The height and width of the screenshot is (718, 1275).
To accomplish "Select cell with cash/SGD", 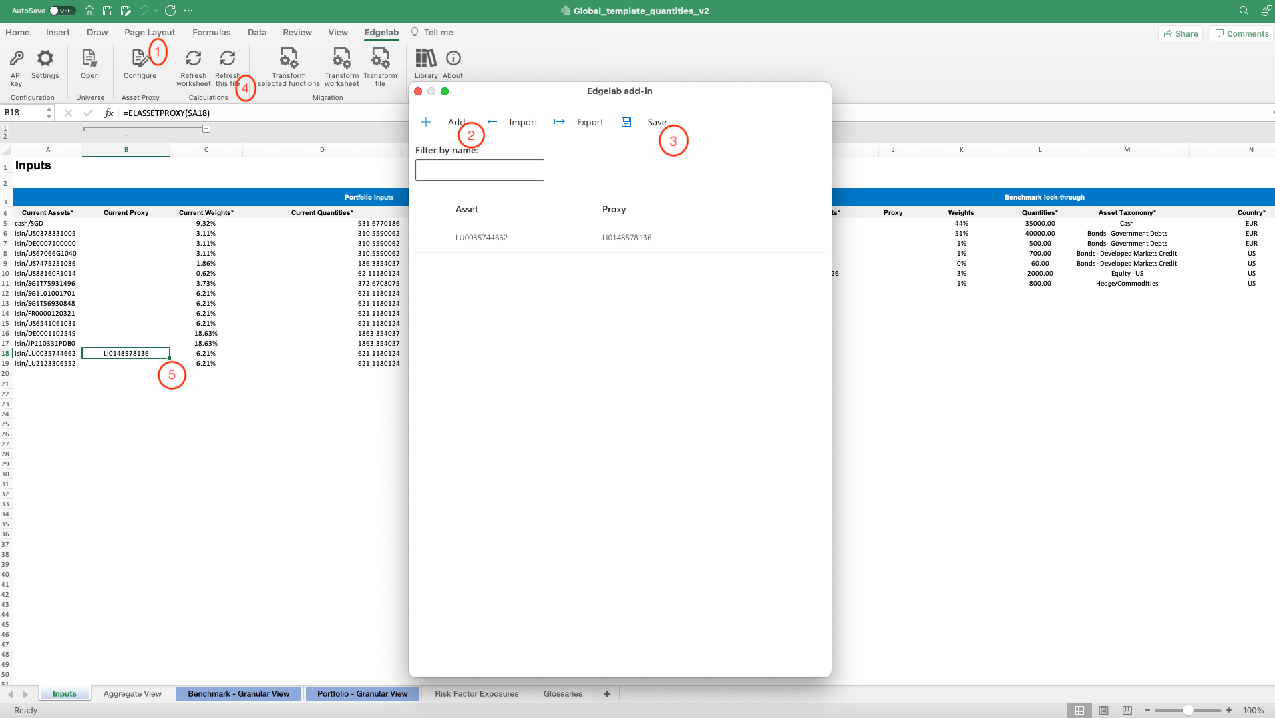I will coord(47,224).
